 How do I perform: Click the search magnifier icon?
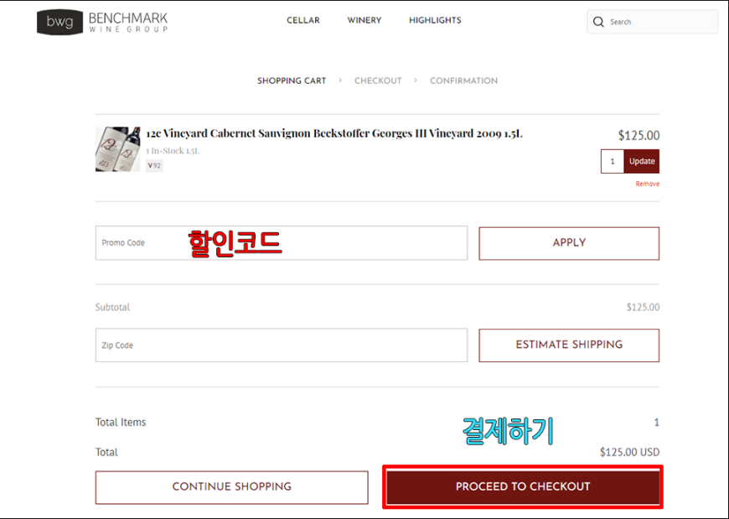598,22
